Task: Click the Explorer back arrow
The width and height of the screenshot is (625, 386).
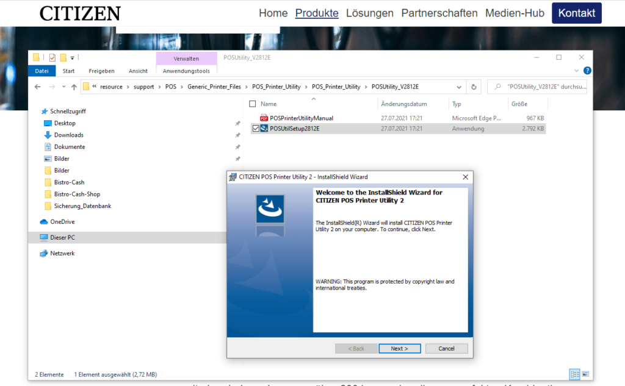Action: click(x=37, y=87)
